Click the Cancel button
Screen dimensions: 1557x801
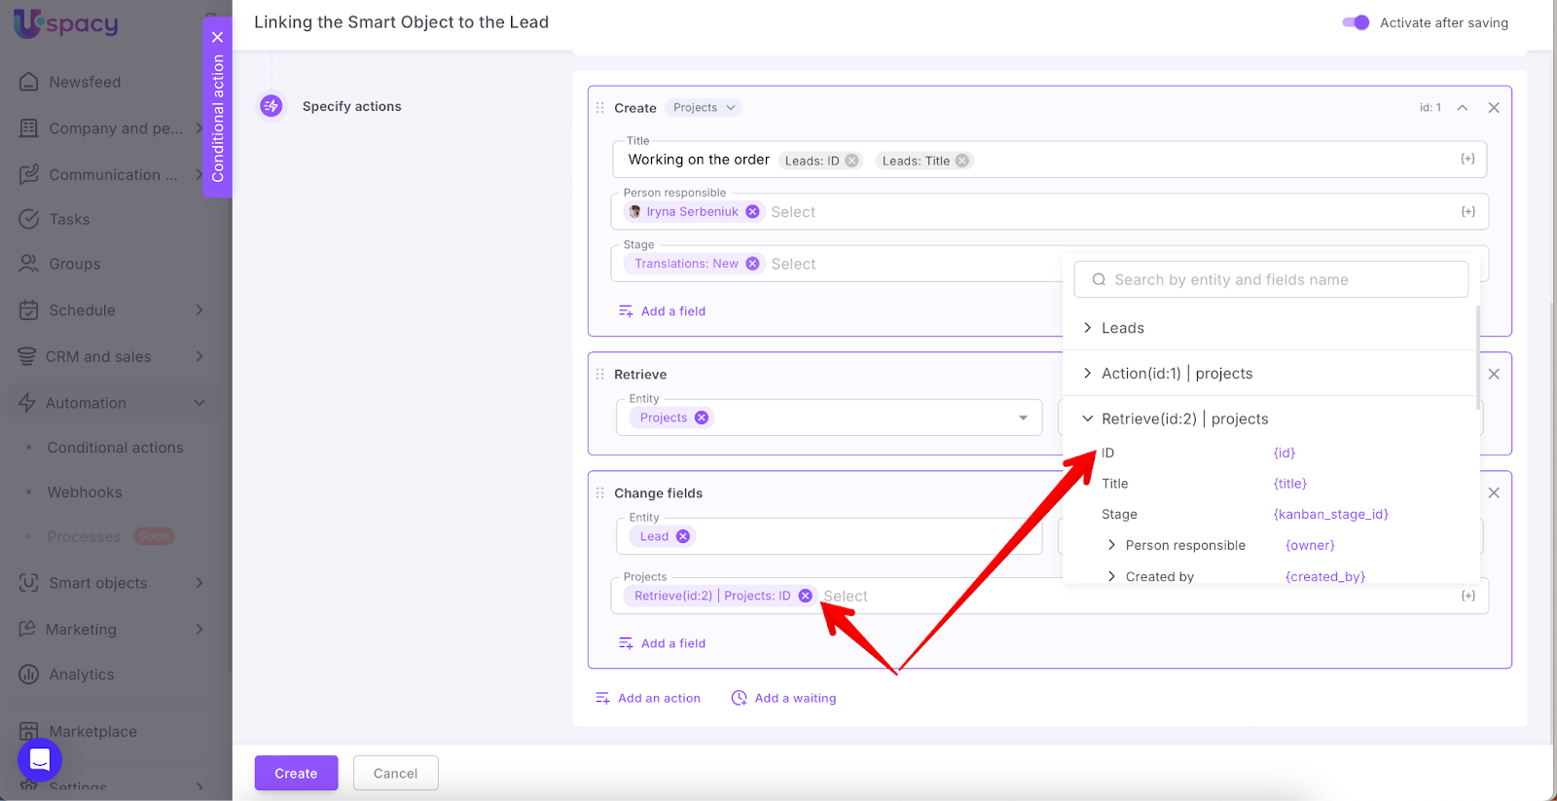395,773
